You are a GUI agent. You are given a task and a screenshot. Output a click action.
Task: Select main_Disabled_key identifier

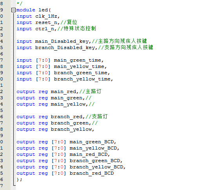coord(62,41)
